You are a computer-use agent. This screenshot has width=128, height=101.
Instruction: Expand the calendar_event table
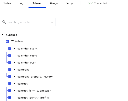pos(14,48)
